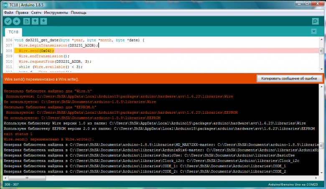
Task: Click the Arduino/Genuino Uno board status text
Action: click(x=295, y=184)
